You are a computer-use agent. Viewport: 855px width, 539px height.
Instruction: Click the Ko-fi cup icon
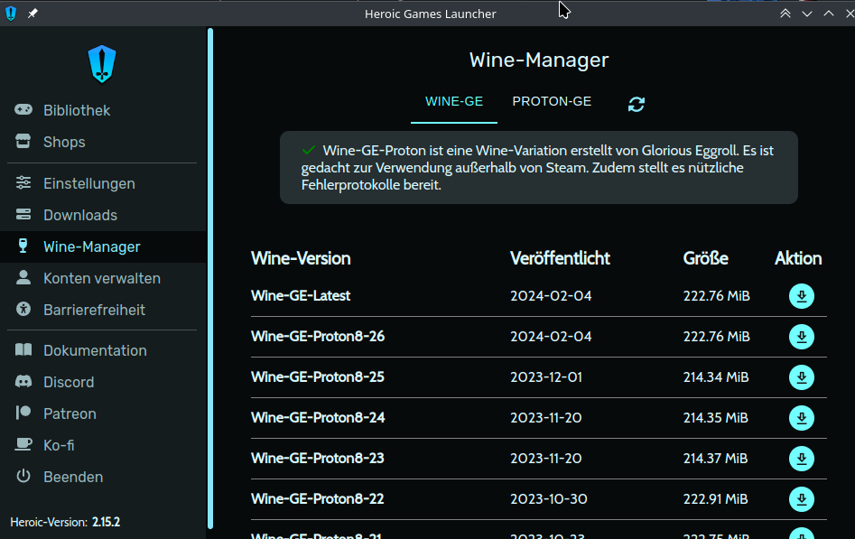(23, 444)
